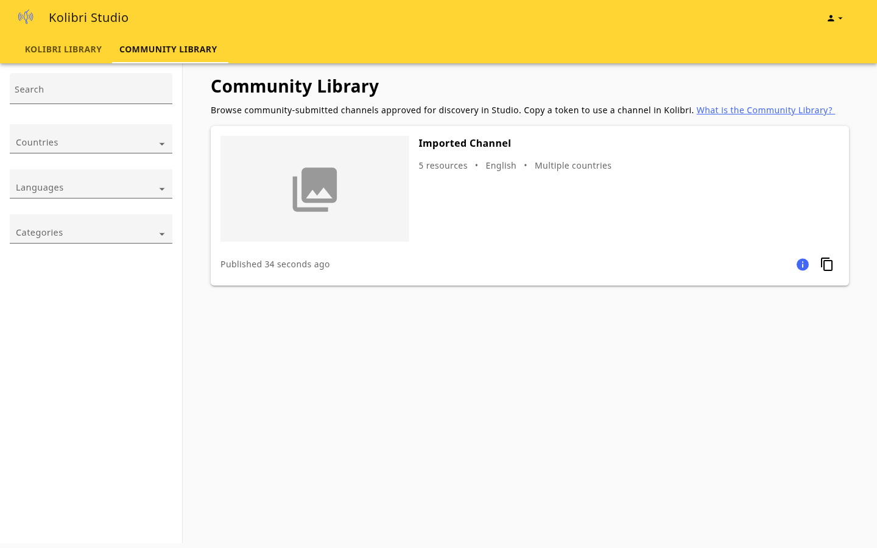877x548 pixels.
Task: Show info for Imported Channel
Action: (803, 264)
